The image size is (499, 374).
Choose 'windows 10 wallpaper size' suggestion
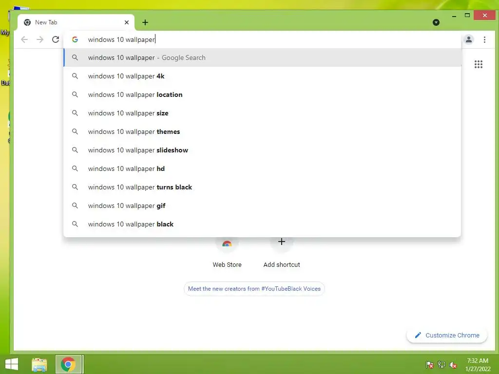click(262, 113)
